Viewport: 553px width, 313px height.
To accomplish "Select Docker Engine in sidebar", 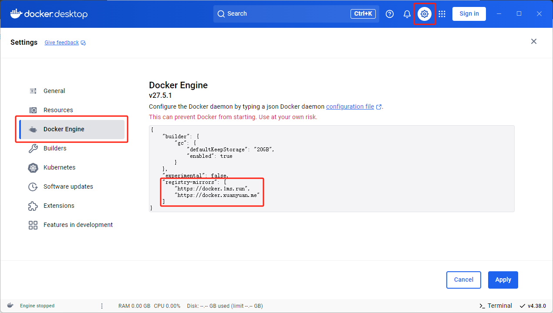I will (x=64, y=129).
